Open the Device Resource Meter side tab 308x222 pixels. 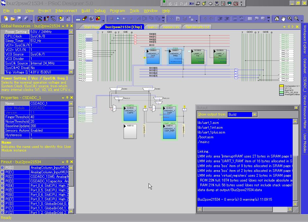[305, 112]
